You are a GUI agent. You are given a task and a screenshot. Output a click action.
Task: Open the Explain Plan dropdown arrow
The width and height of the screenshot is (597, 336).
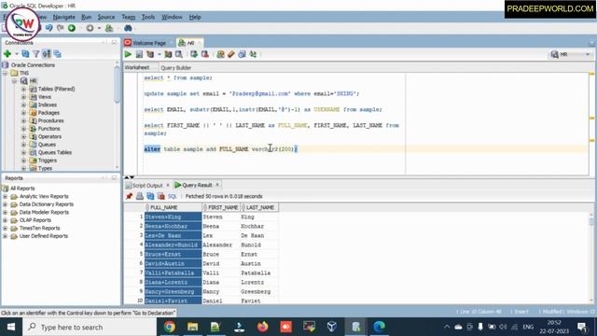click(160, 54)
